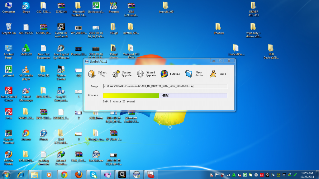Open Google_An... folder
The width and height of the screenshot is (319, 179).
pyautogui.click(x=96, y=135)
